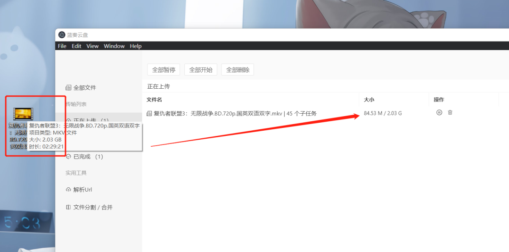Click the 文件名 column header

[155, 100]
